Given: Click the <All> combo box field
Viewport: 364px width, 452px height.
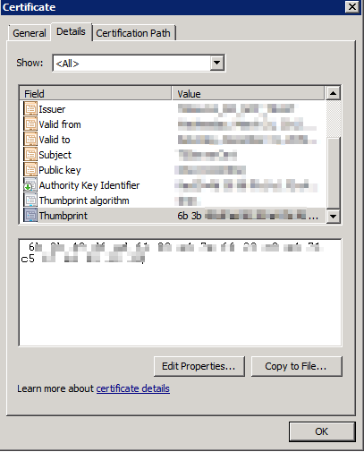Looking at the screenshot, I should tap(139, 63).
